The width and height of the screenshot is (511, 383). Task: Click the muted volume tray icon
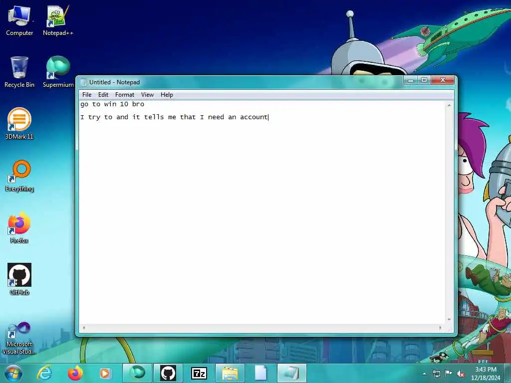[461, 374]
